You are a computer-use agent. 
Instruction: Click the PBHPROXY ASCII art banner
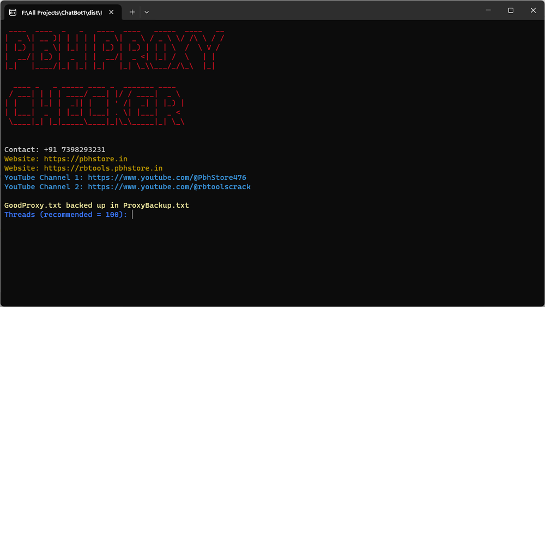tap(114, 48)
